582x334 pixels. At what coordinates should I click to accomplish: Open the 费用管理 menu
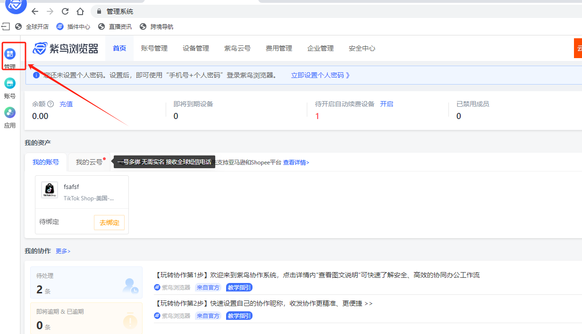pyautogui.click(x=279, y=48)
